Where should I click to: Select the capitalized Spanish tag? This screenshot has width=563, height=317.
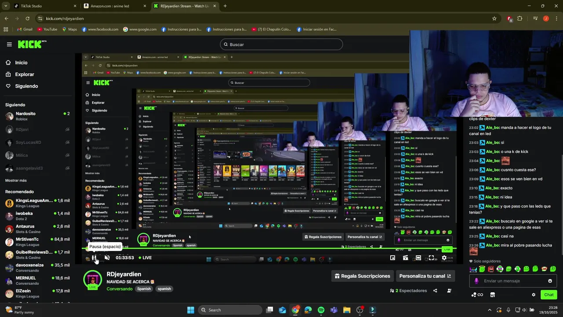(x=144, y=289)
